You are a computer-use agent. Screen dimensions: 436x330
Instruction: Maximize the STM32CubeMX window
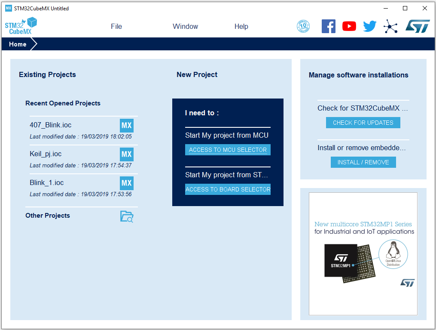point(405,8)
